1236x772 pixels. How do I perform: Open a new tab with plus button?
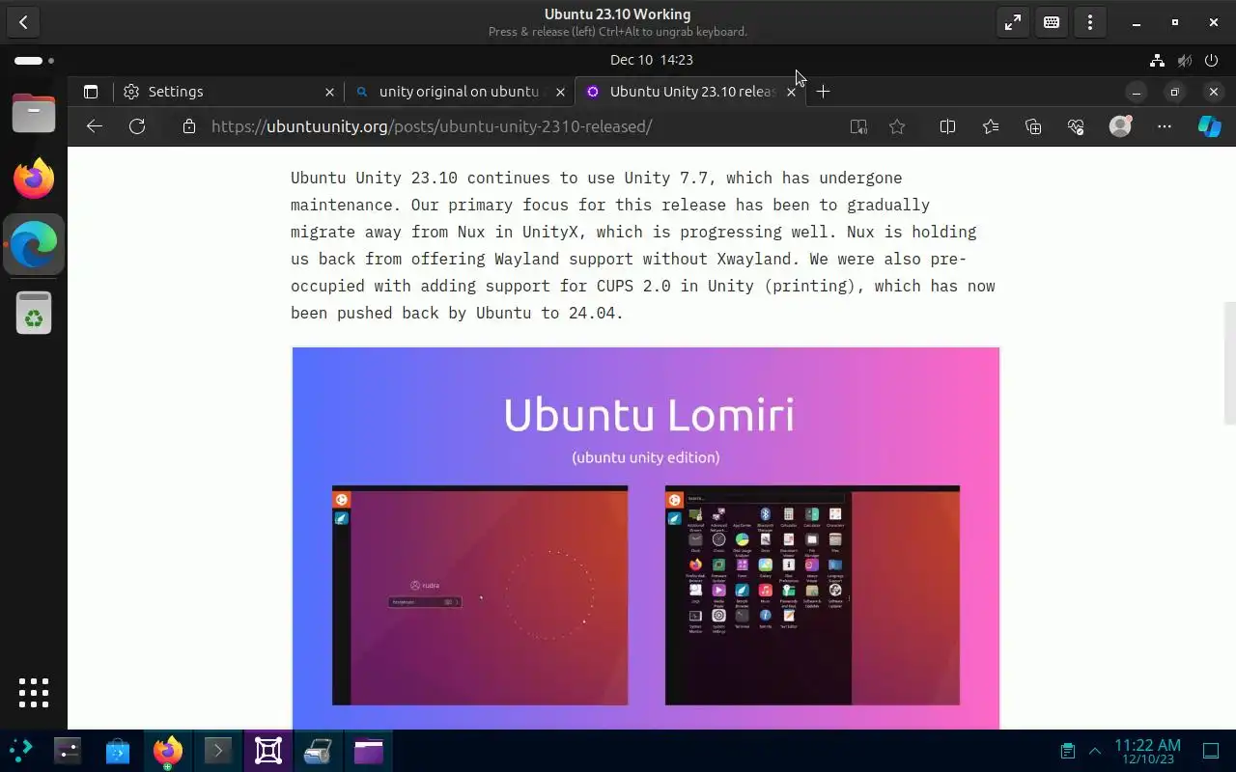(823, 92)
